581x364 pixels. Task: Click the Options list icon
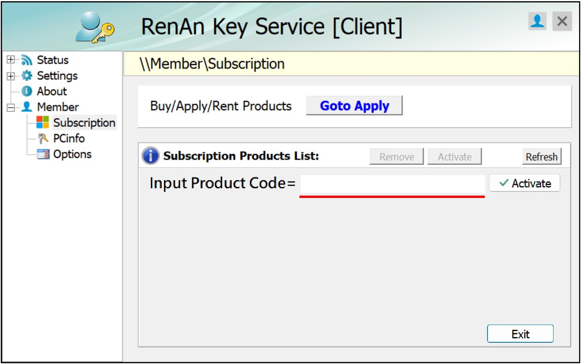[x=43, y=154]
